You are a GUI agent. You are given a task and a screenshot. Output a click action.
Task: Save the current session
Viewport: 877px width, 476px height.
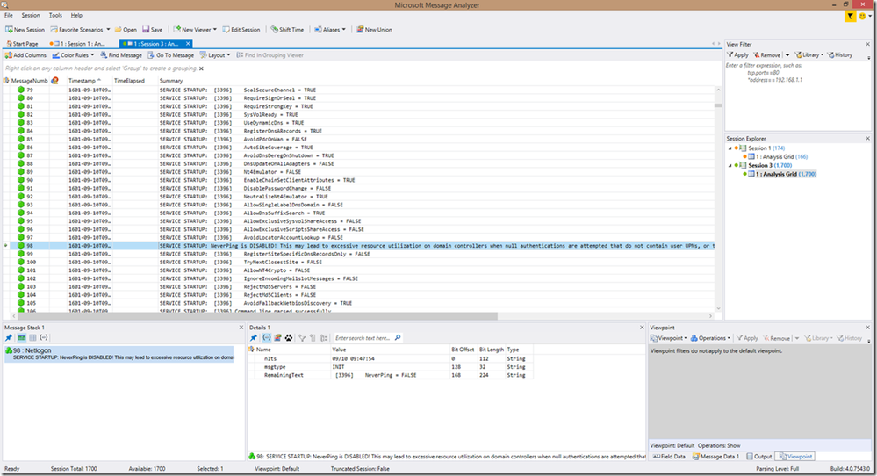coord(152,30)
